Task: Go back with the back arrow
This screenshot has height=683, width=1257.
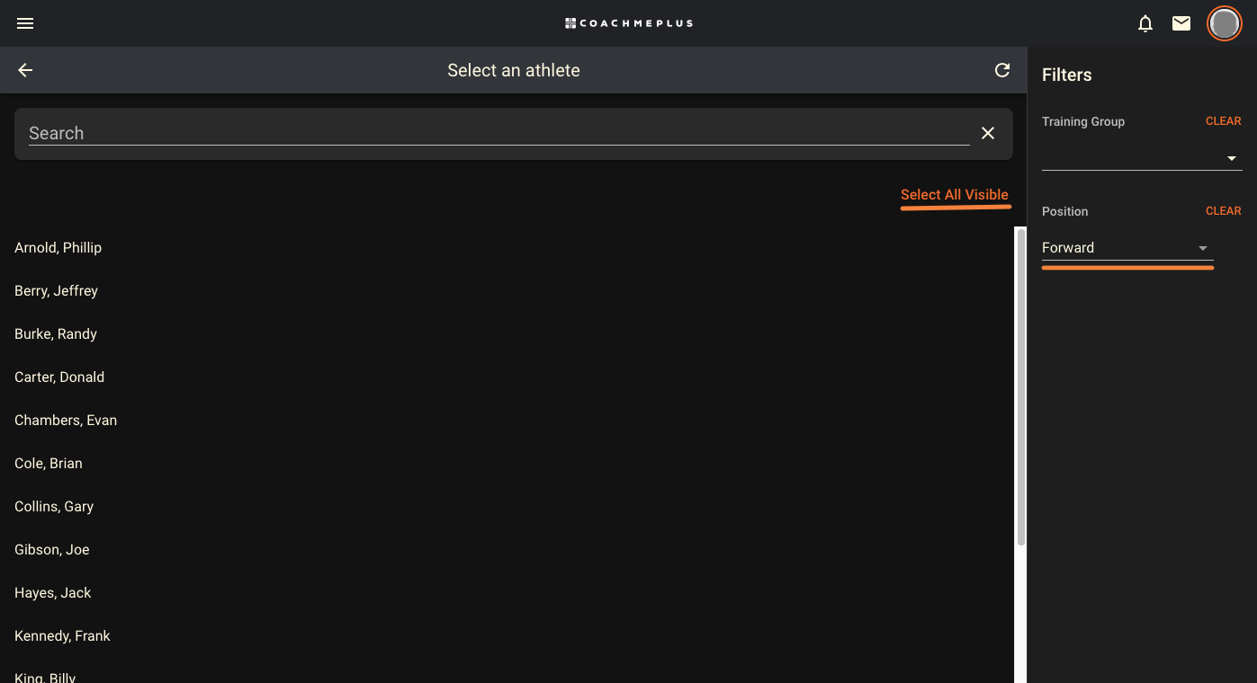Action: (x=24, y=69)
